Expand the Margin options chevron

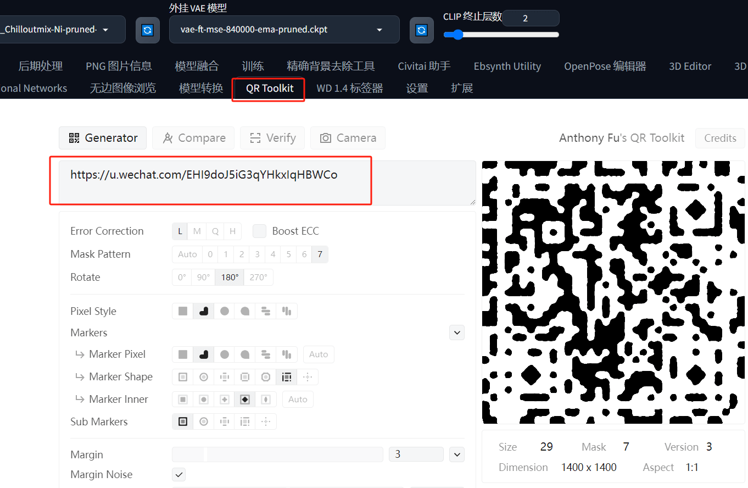(457, 454)
